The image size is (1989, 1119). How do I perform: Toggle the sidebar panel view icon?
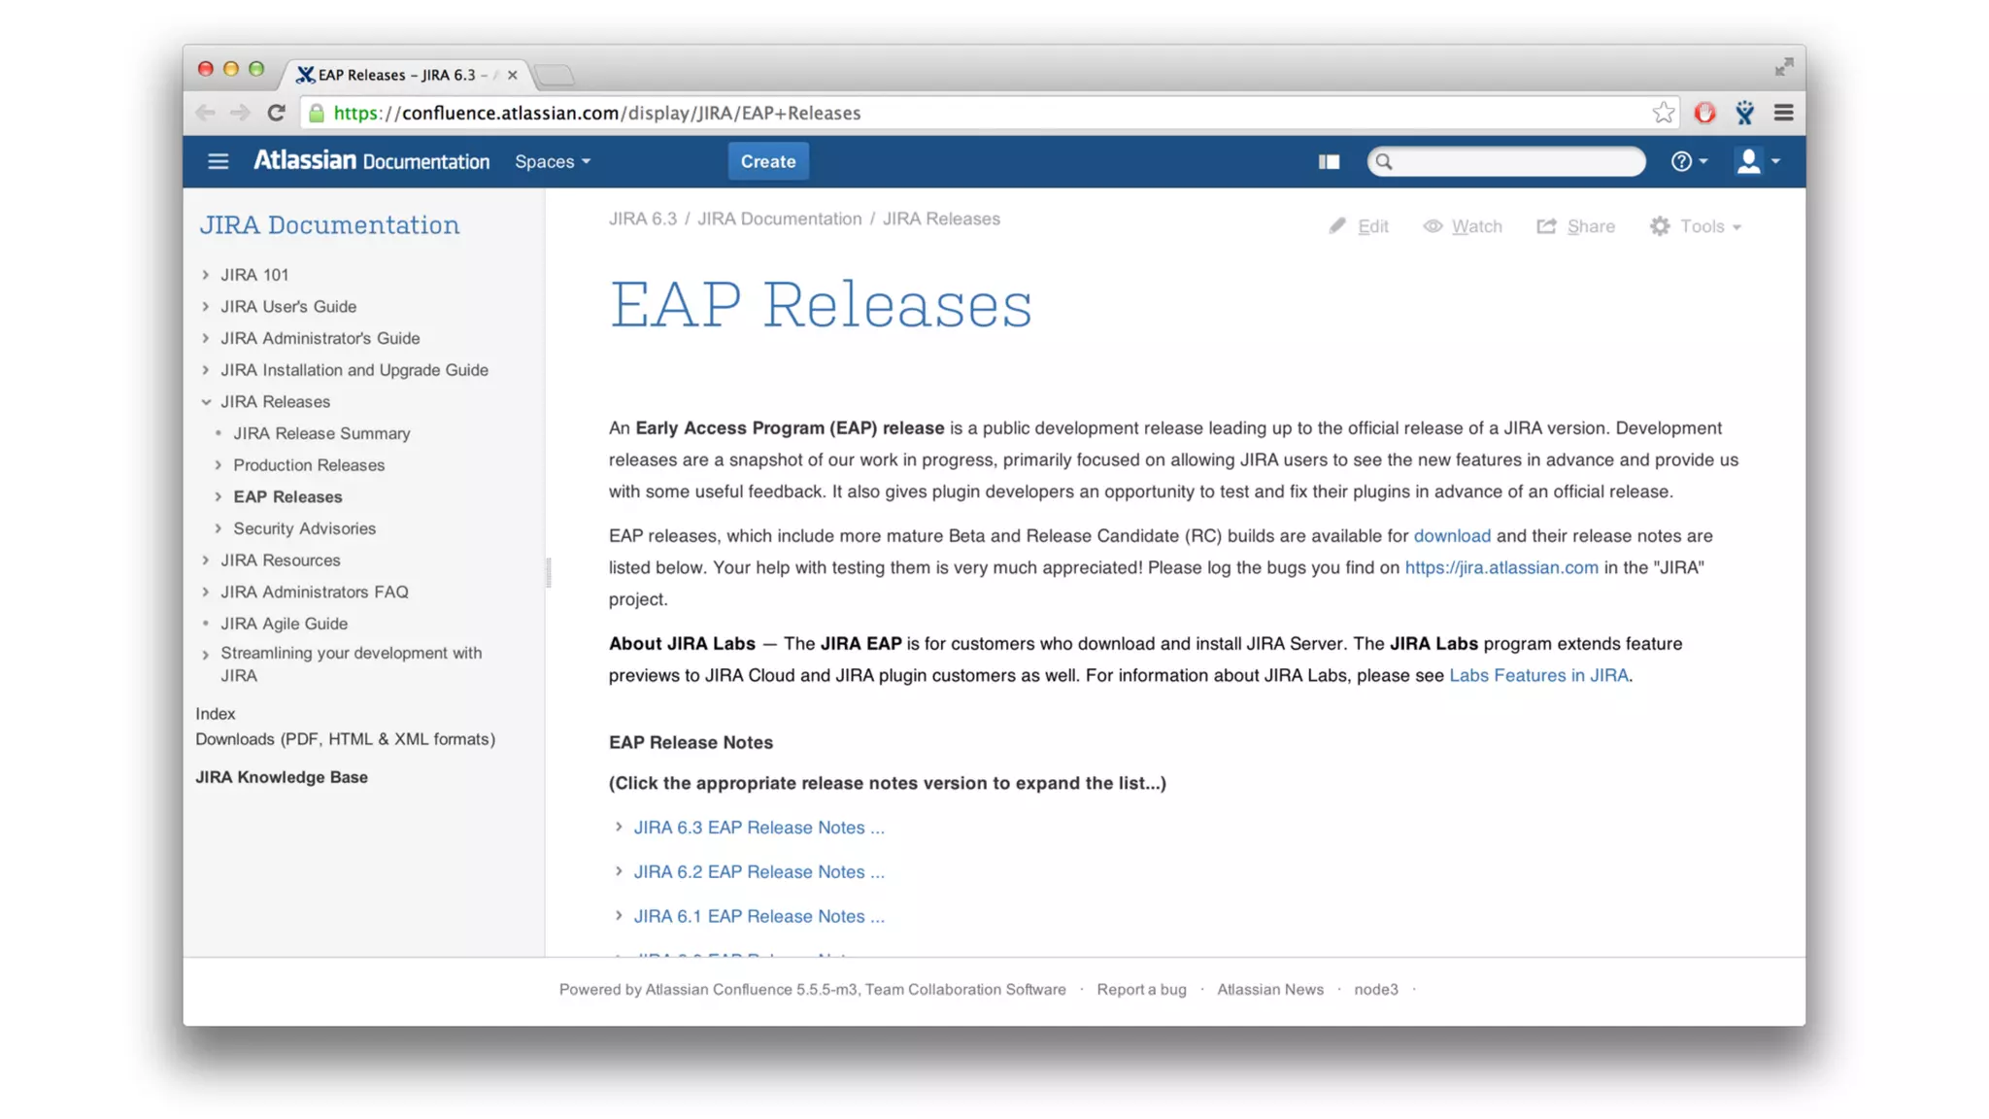pos(1329,161)
